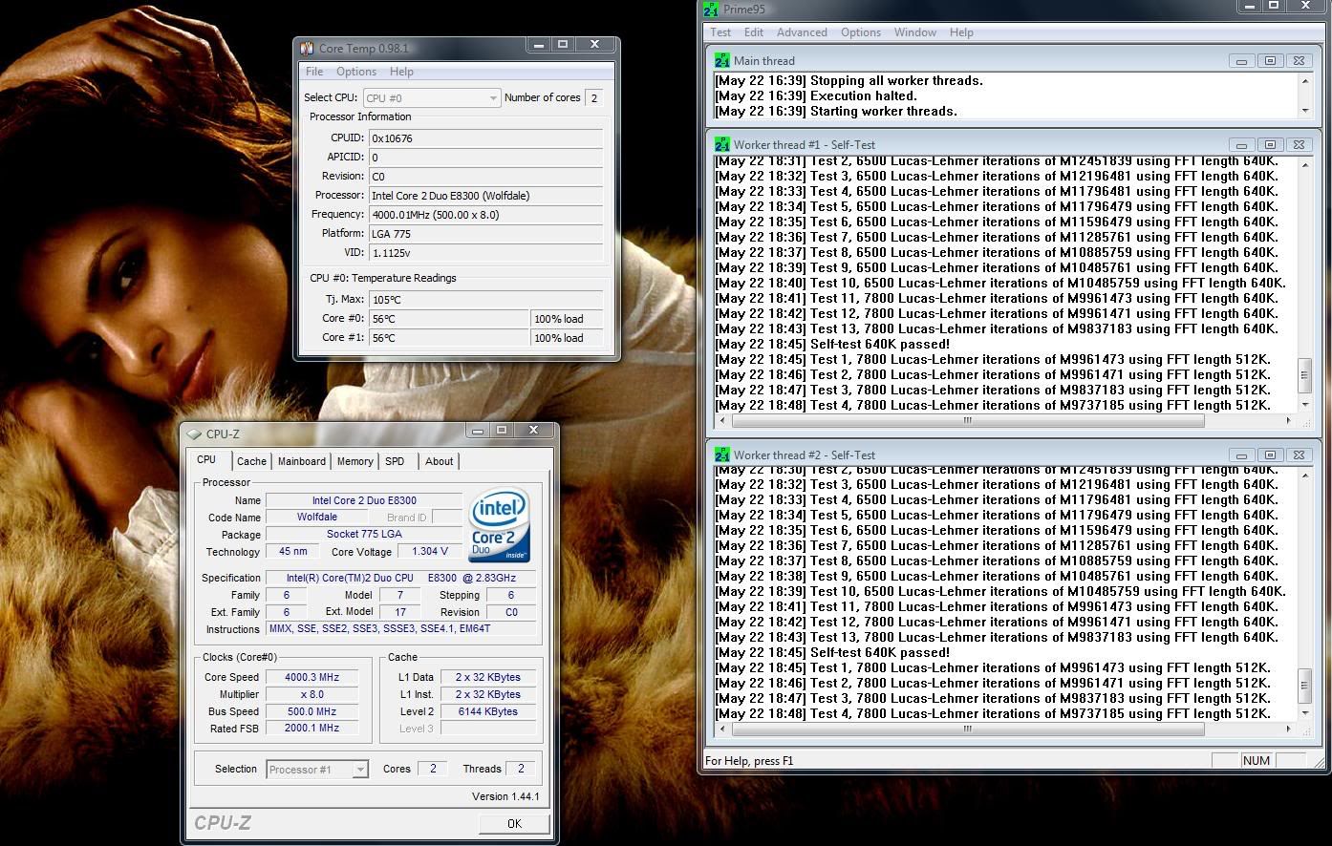The image size is (1332, 846).
Task: Click the OK button in CPU-Z
Action: (x=514, y=823)
